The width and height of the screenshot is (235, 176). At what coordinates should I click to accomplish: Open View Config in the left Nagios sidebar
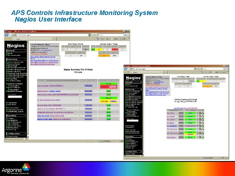point(13,136)
